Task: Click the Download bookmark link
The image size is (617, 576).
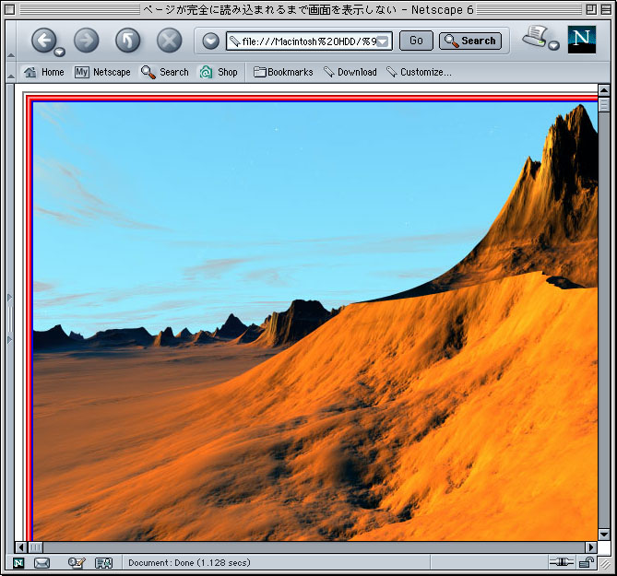Action: (x=350, y=72)
